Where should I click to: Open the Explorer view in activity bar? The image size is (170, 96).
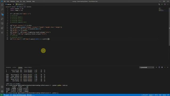coord(2,5)
